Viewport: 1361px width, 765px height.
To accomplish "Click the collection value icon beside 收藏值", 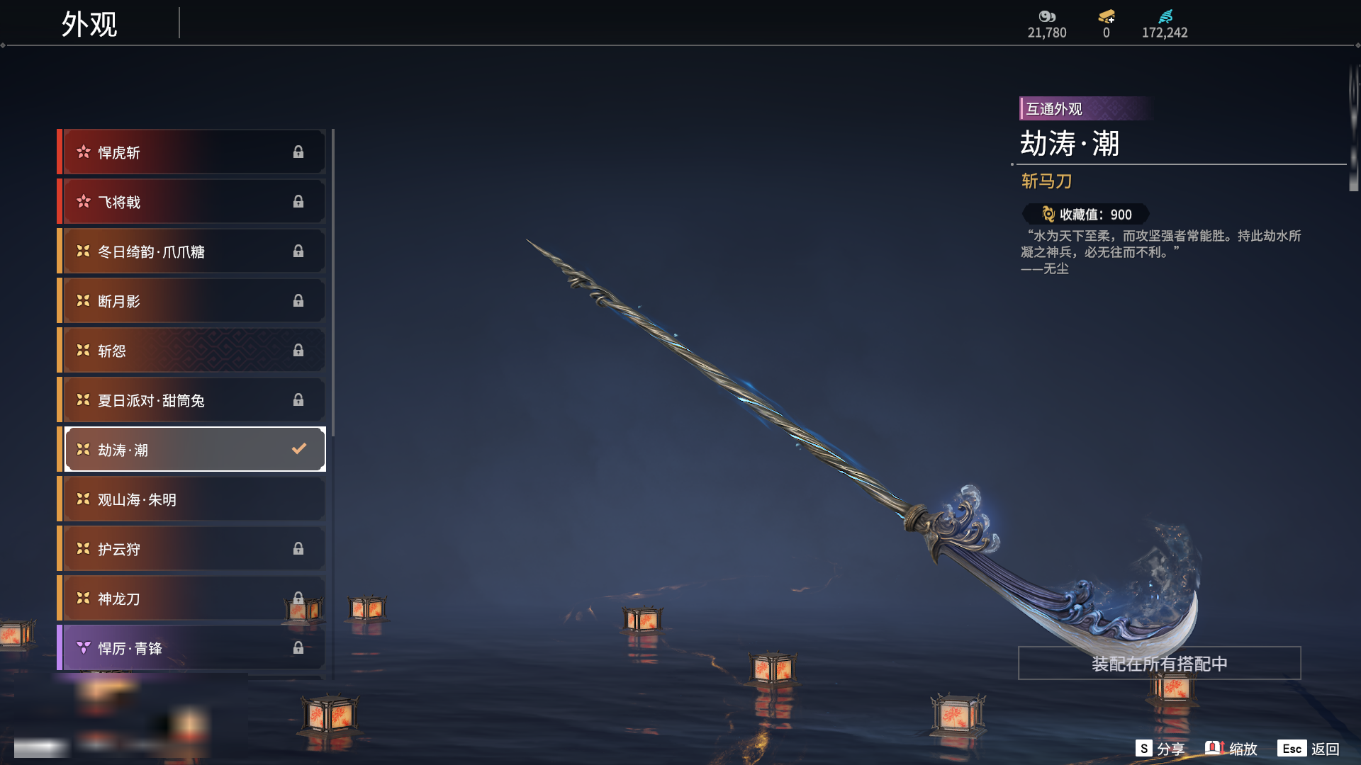I will (1048, 214).
